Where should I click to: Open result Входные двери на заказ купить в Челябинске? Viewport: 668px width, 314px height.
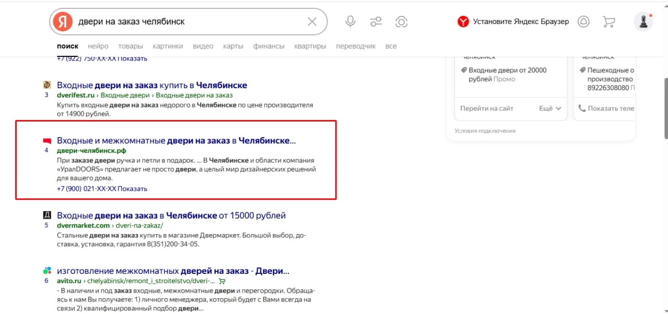(x=152, y=85)
